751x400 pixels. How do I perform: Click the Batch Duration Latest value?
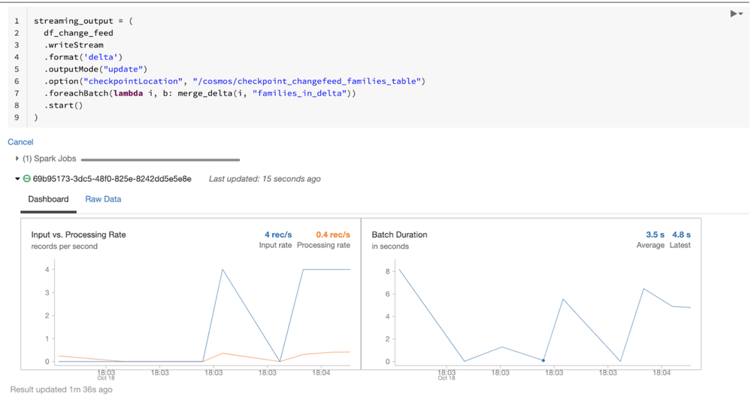pos(681,235)
